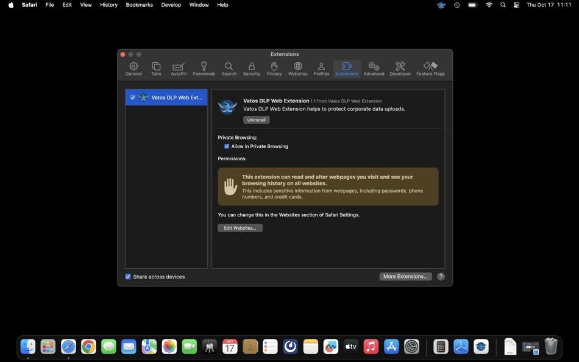Open the Apple menu
This screenshot has width=579, height=362.
click(x=11, y=5)
